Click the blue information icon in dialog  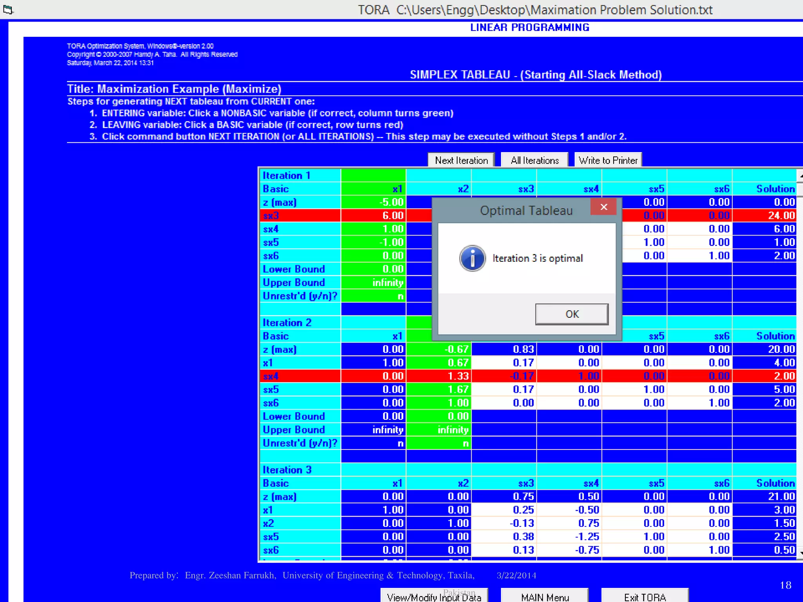point(472,258)
